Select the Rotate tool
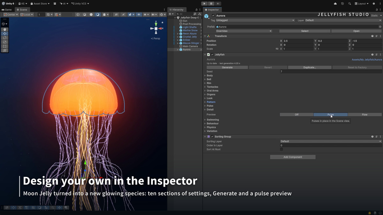 (5, 38)
